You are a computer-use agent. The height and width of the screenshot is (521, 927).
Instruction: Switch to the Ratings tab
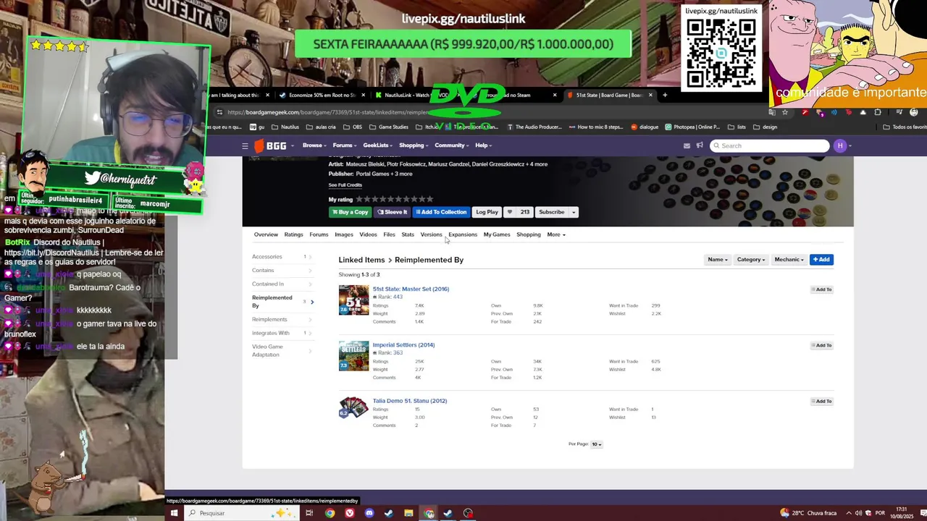[x=293, y=234]
